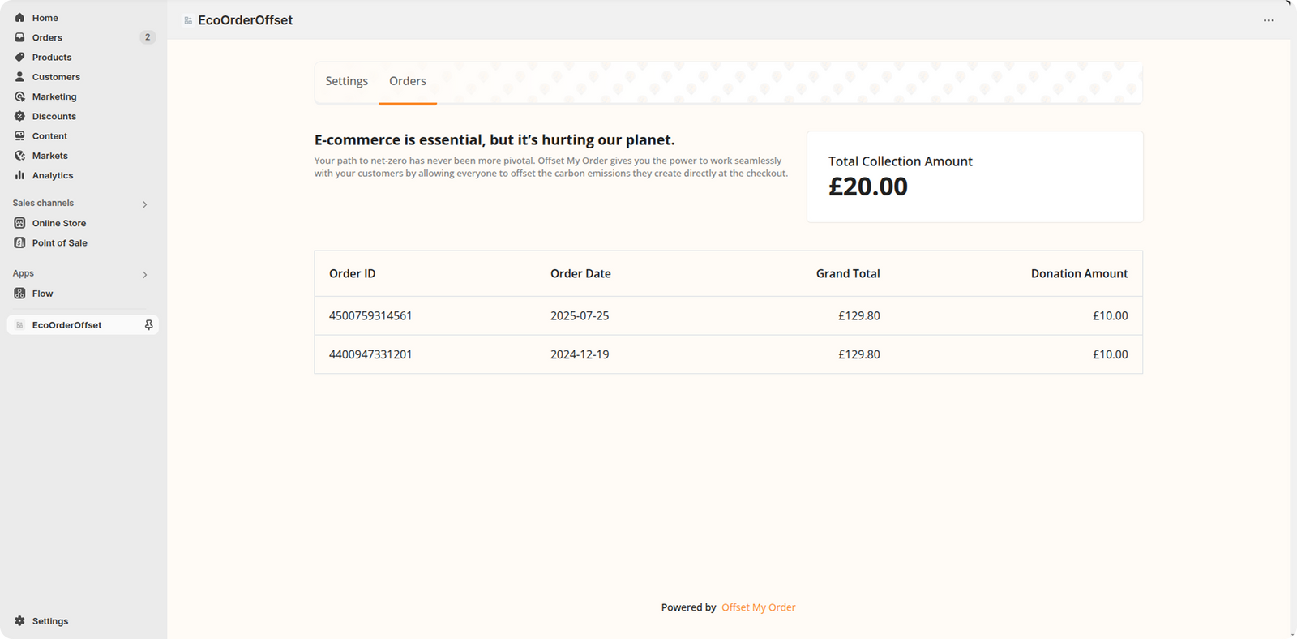Expand the Apps section chevron
This screenshot has height=639, width=1297.
coord(144,275)
